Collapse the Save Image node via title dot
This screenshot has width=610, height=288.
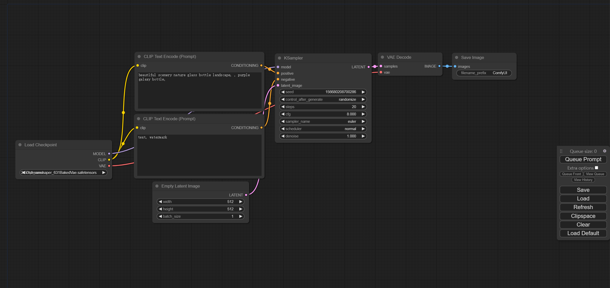[x=457, y=57]
